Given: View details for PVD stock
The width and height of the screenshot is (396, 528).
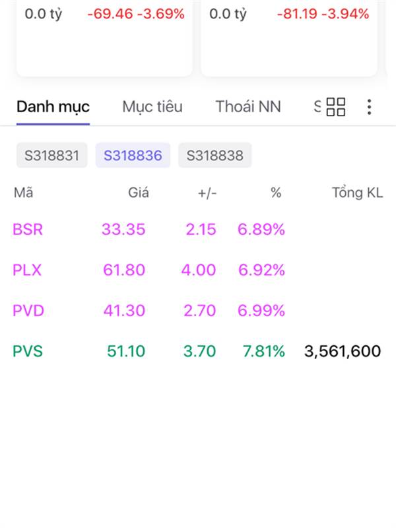Looking at the screenshot, I should point(28,310).
